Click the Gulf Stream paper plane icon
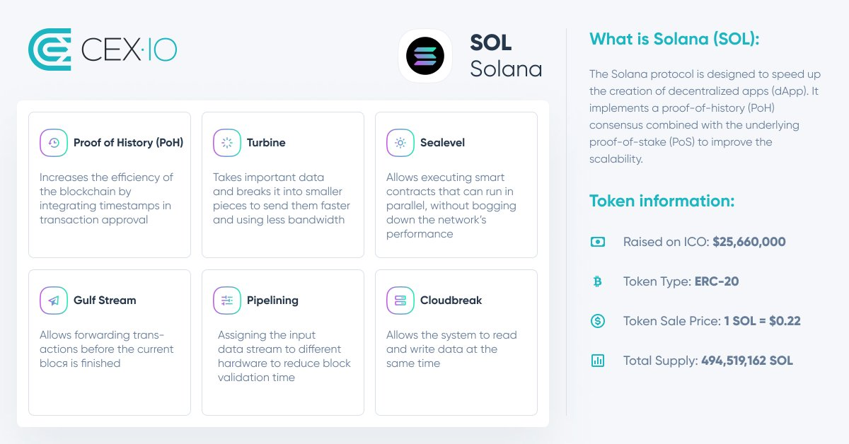The image size is (849, 444). click(x=54, y=300)
